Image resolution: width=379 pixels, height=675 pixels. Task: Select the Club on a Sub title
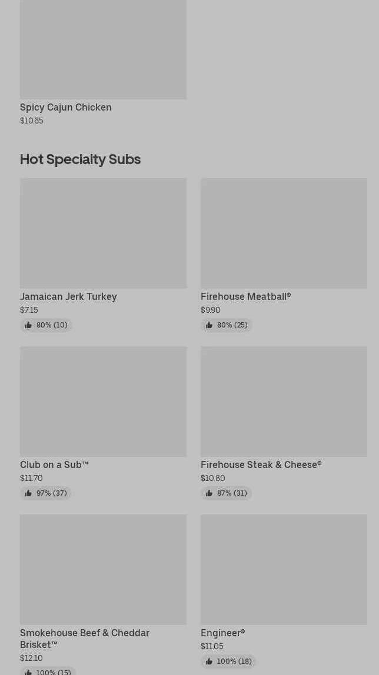[x=54, y=465]
